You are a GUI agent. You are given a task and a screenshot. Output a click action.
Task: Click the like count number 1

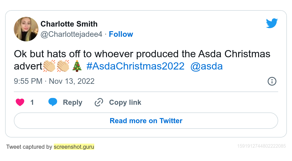[x=32, y=102]
